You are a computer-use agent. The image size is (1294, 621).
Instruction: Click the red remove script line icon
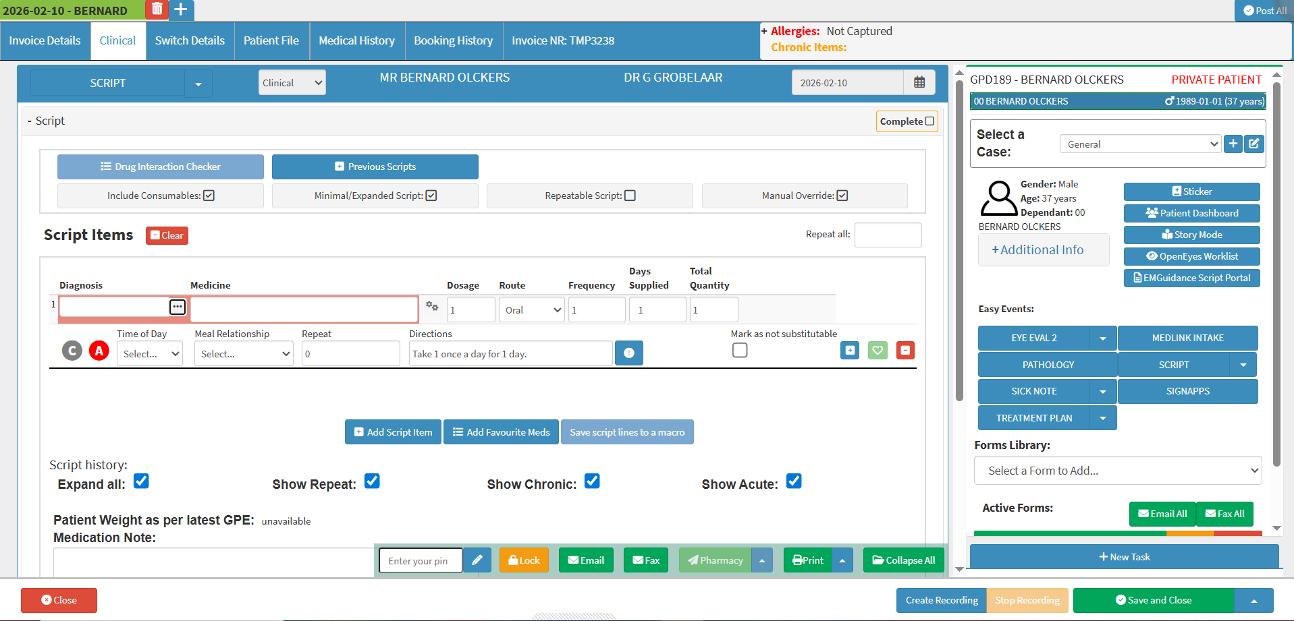click(905, 350)
